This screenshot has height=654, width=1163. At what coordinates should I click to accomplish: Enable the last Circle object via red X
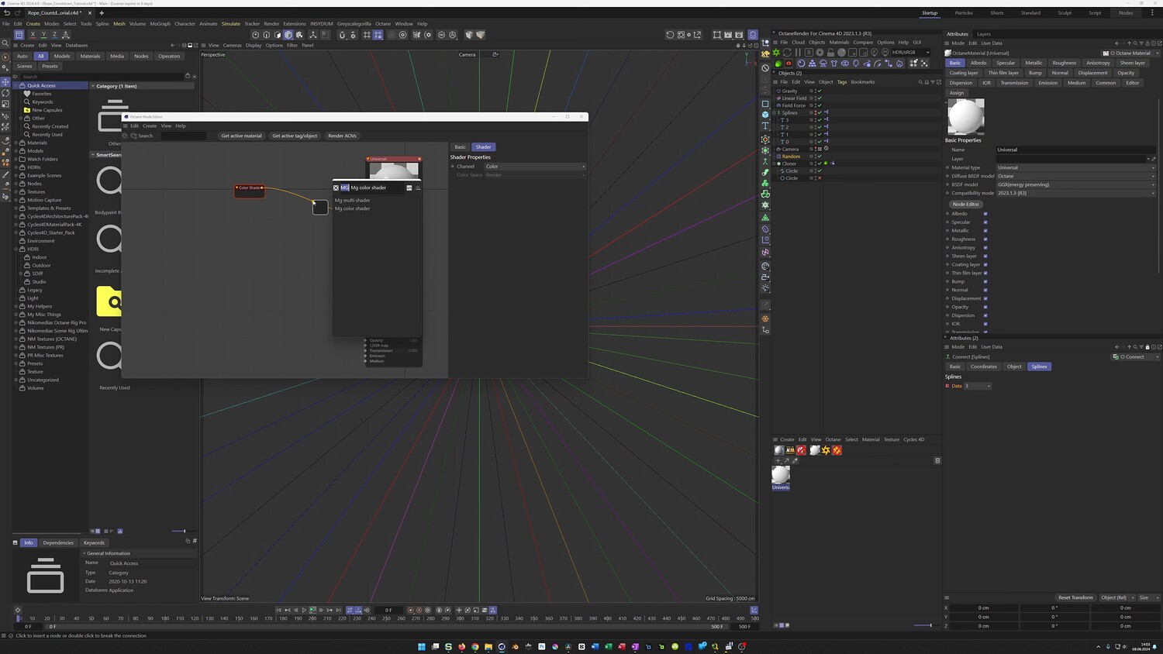pos(820,178)
